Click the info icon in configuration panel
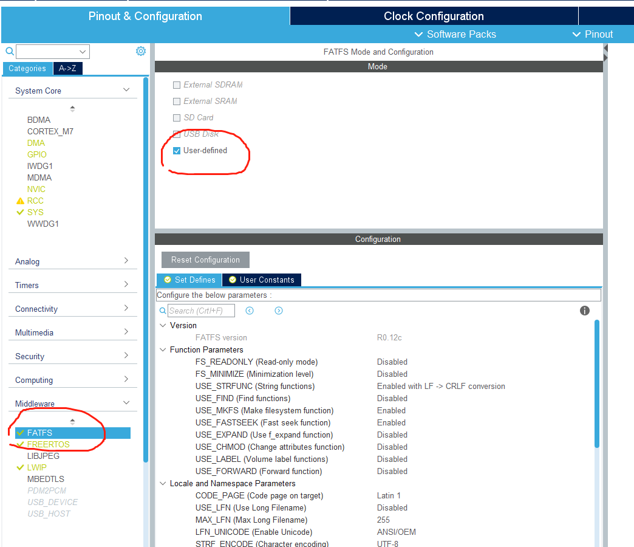 click(585, 311)
